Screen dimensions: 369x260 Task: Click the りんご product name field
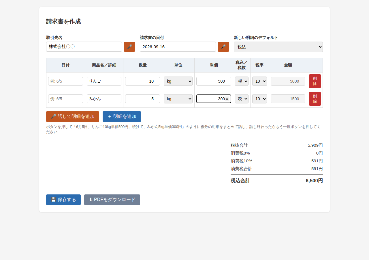[104, 81]
